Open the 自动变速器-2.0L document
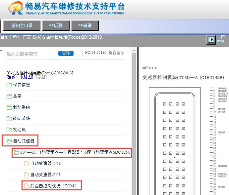 (x=45, y=175)
